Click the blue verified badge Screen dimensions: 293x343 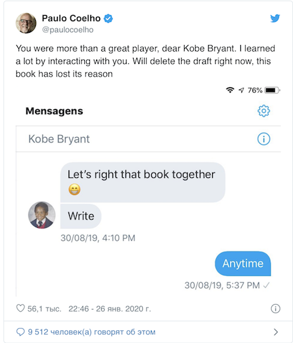tap(108, 18)
